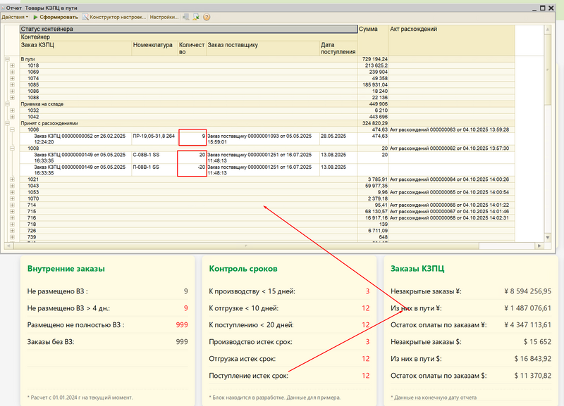Viewport: 564px width, 406px height.
Task: Click the Сумма column header
Action: [x=374, y=40]
